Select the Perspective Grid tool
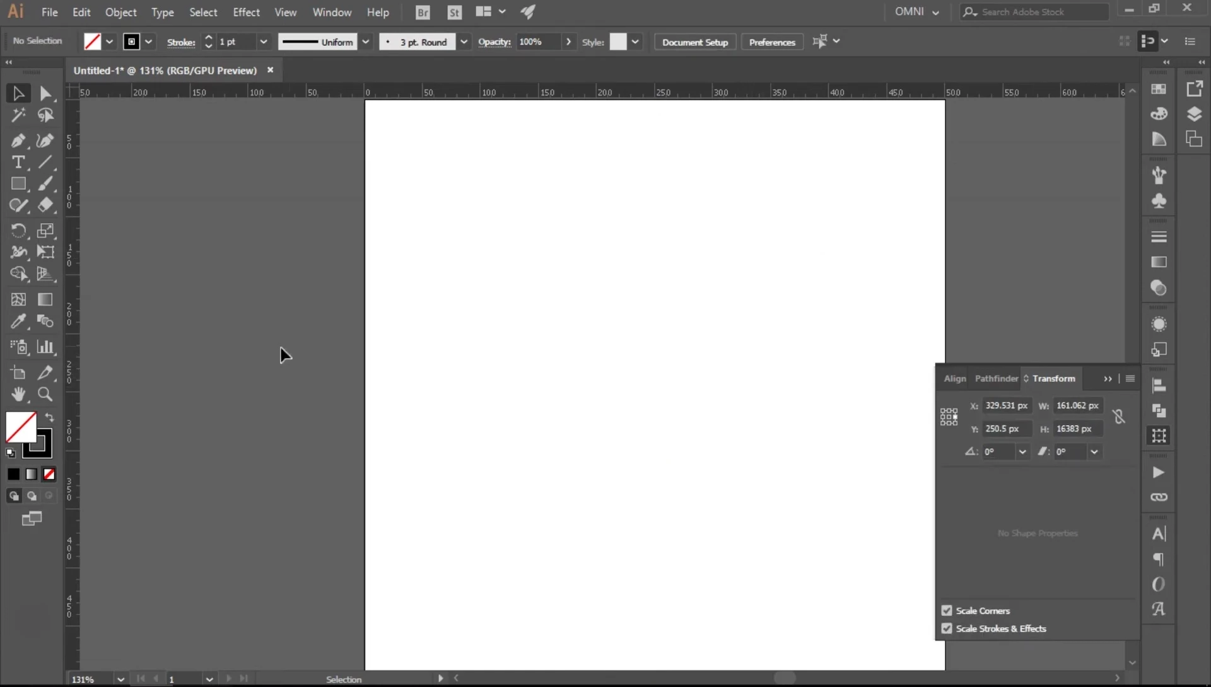Viewport: 1211px width, 687px height. click(x=45, y=274)
